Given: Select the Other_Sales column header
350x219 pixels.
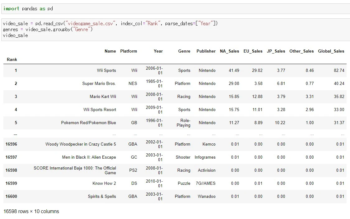Looking at the screenshot, I should coord(301,51).
